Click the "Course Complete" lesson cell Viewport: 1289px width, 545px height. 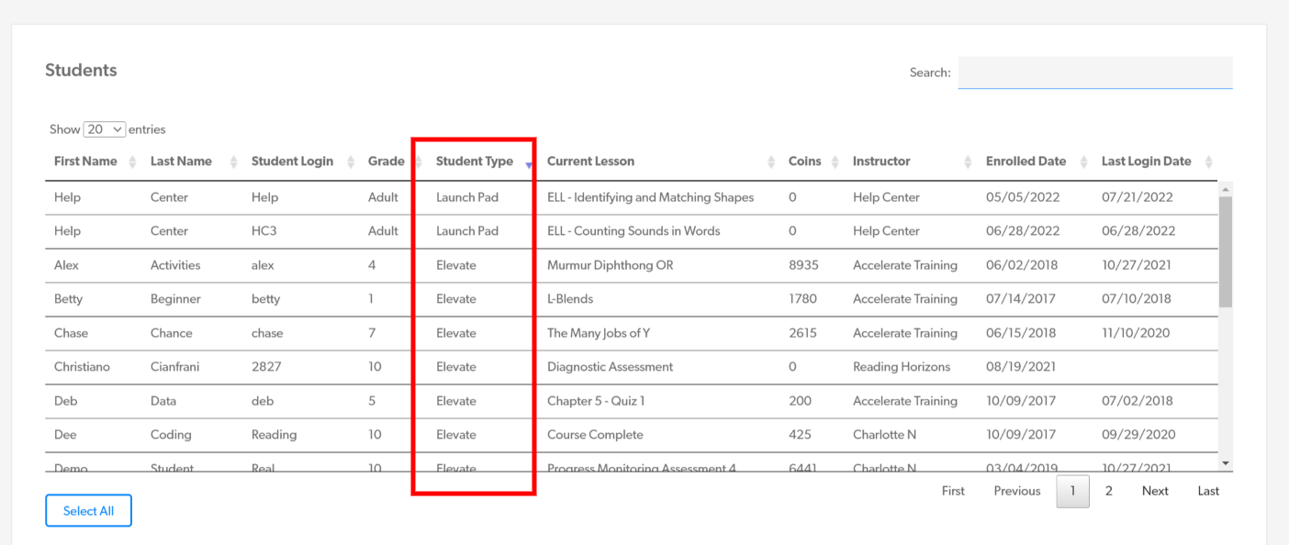[595, 435]
